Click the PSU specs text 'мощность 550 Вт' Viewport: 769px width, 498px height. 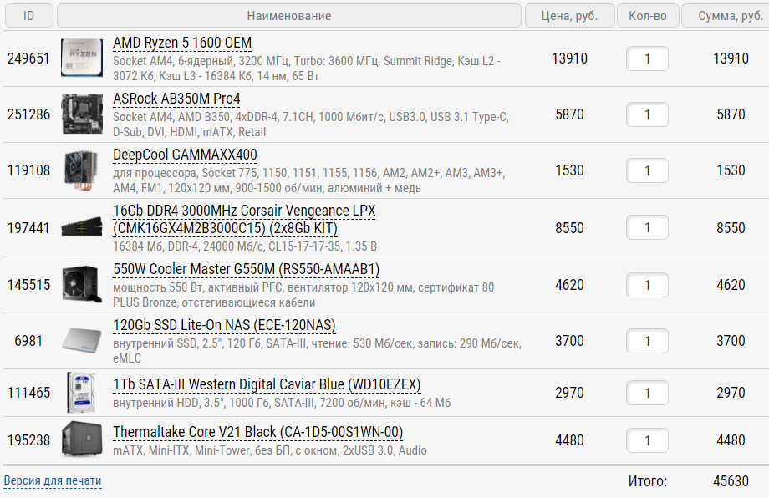[x=303, y=295]
